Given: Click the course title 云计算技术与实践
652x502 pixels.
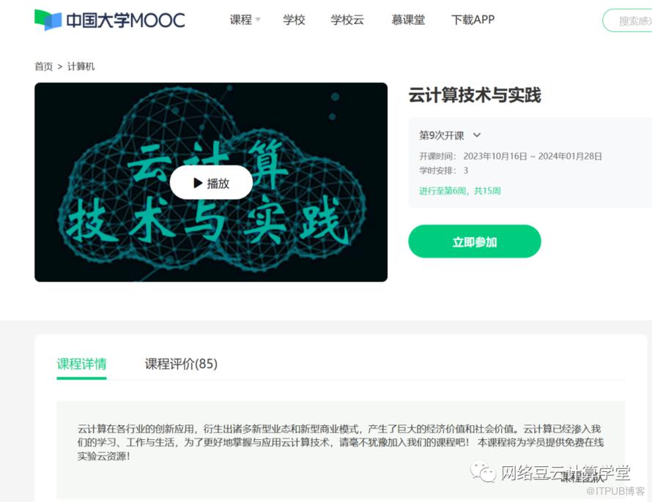Looking at the screenshot, I should click(x=475, y=95).
